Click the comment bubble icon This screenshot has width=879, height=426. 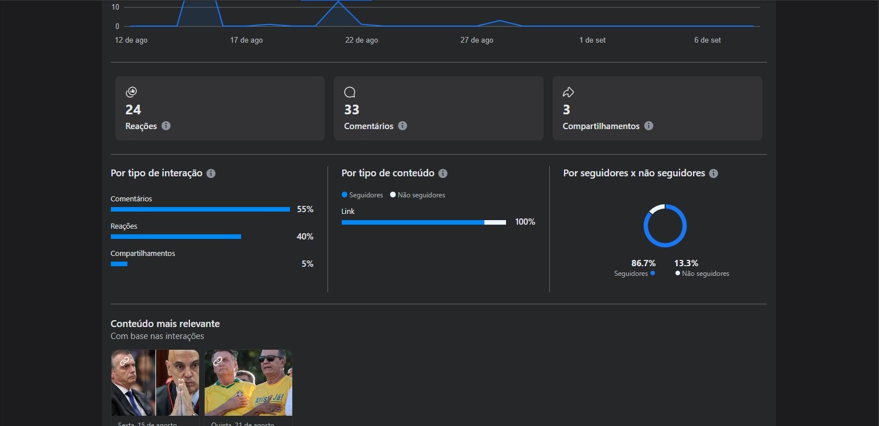click(350, 92)
